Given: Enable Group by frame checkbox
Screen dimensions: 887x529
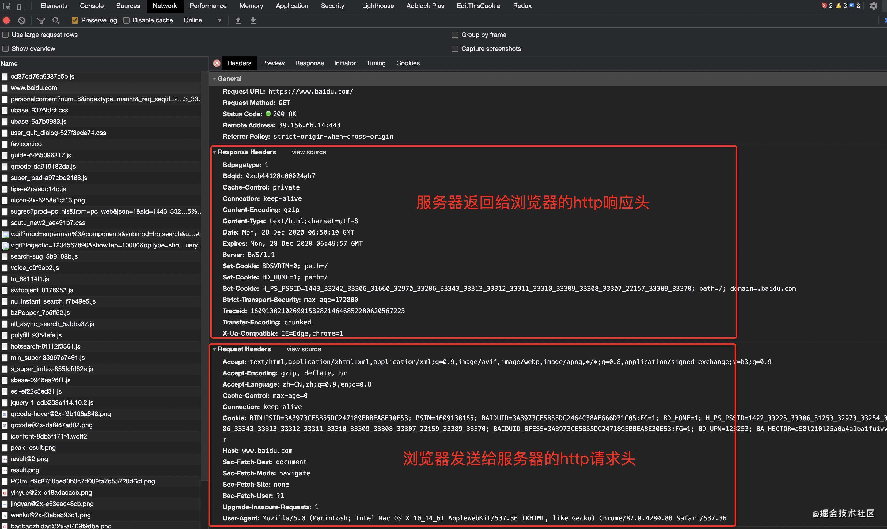Looking at the screenshot, I should coord(455,35).
